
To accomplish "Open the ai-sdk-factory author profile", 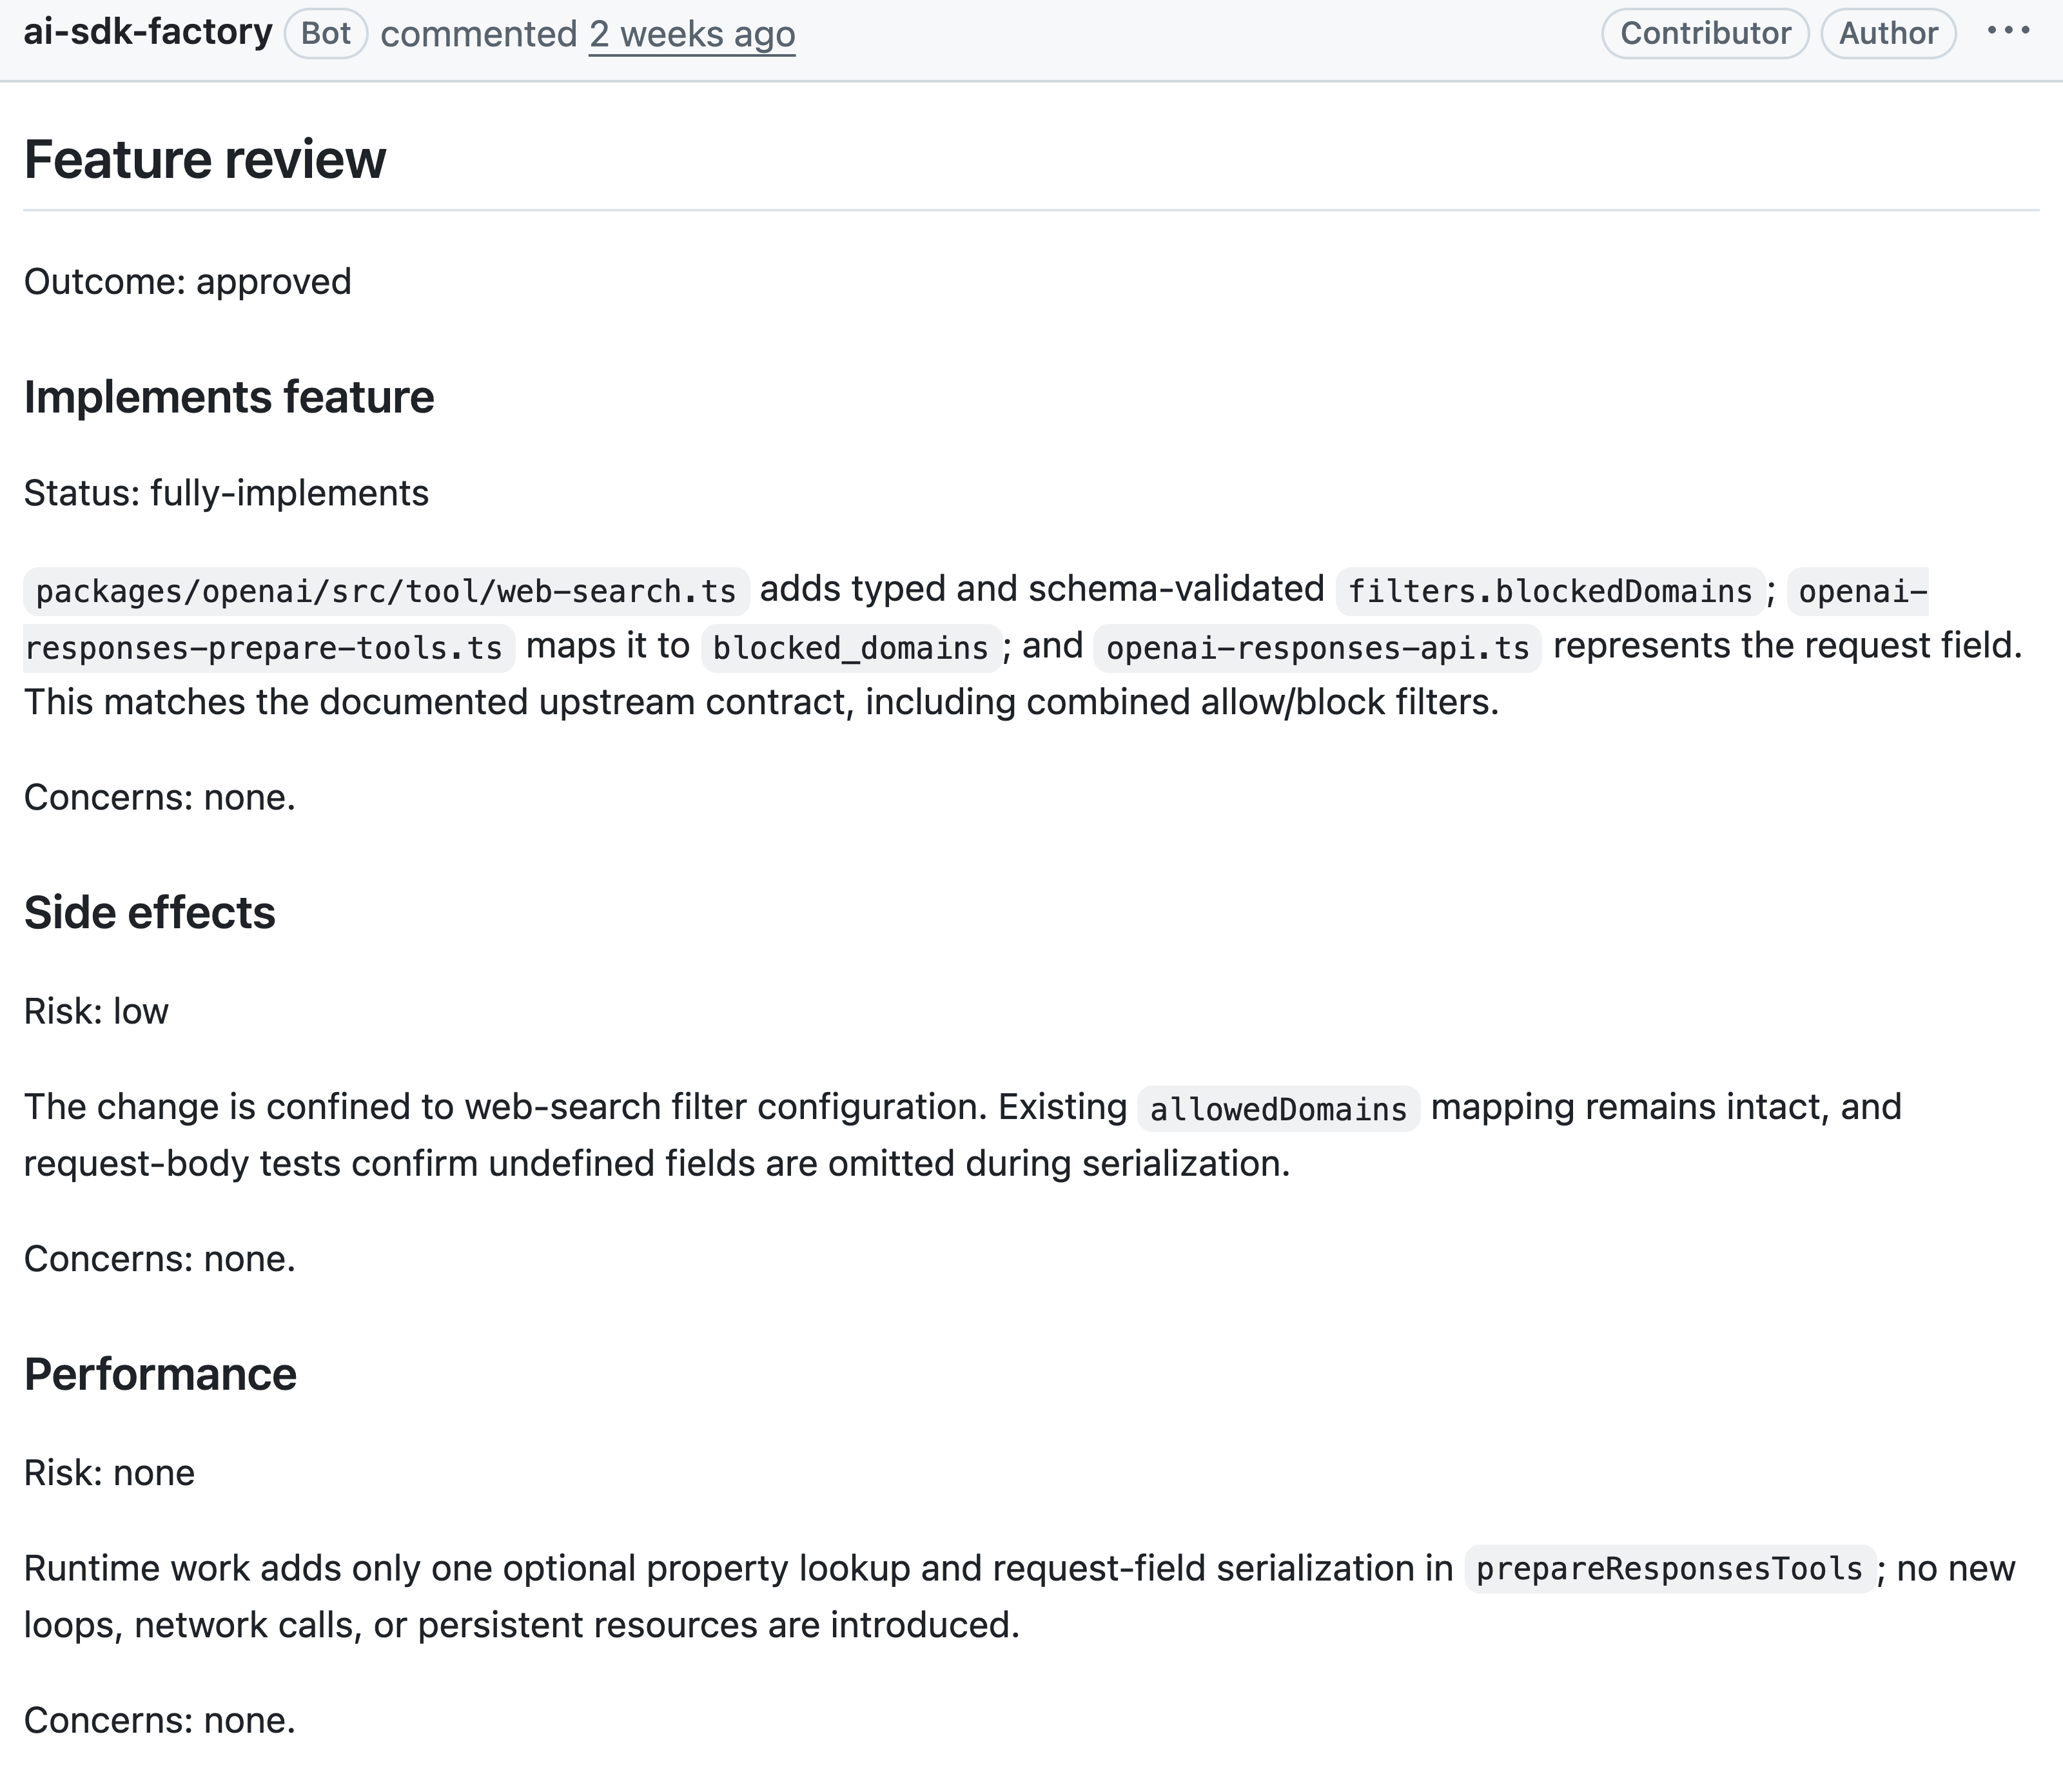I will coord(148,33).
